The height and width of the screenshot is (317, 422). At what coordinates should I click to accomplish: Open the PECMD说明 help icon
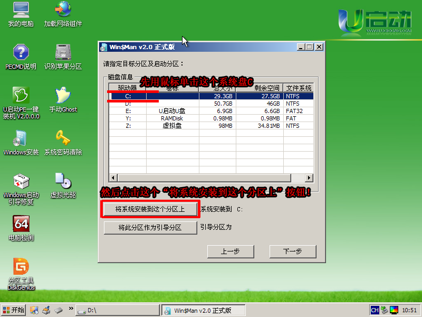[21, 57]
